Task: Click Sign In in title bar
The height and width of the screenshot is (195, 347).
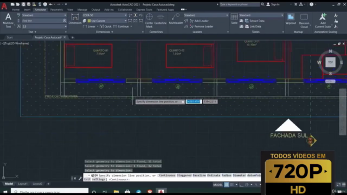Action: click(x=273, y=4)
